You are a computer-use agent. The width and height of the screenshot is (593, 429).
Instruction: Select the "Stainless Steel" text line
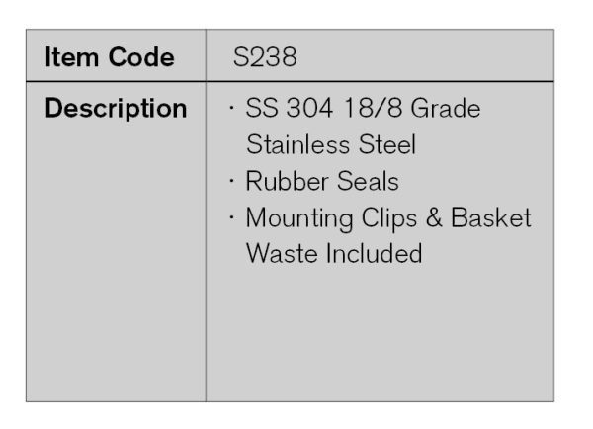[330, 145]
